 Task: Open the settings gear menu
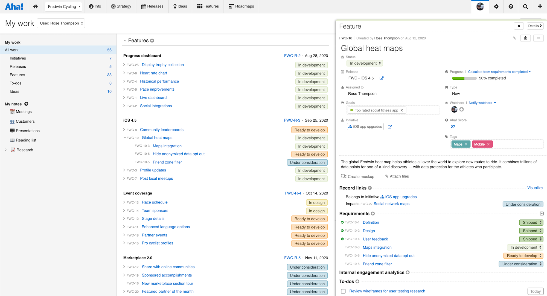pyautogui.click(x=496, y=6)
